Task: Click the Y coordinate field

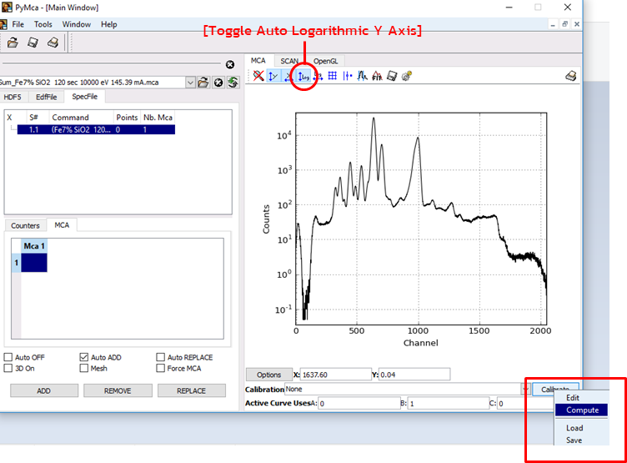Action: pyautogui.click(x=414, y=375)
